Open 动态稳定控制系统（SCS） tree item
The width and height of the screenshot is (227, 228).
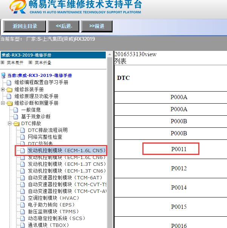pos(57,219)
